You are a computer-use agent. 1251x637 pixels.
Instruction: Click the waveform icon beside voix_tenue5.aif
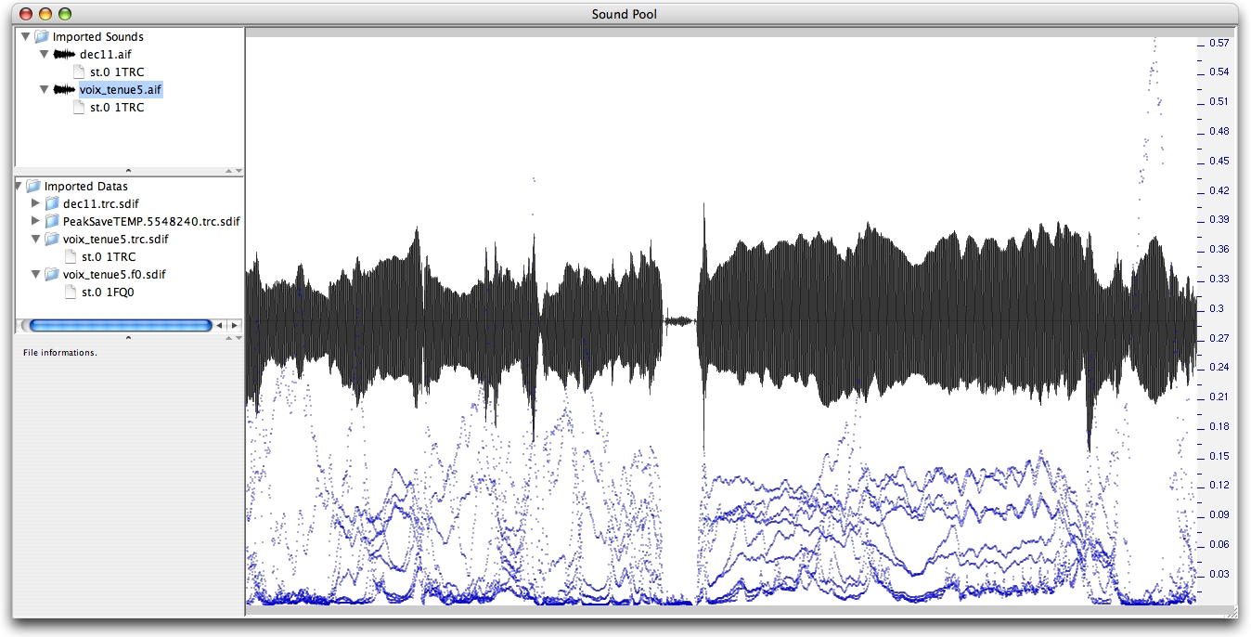click(x=64, y=90)
